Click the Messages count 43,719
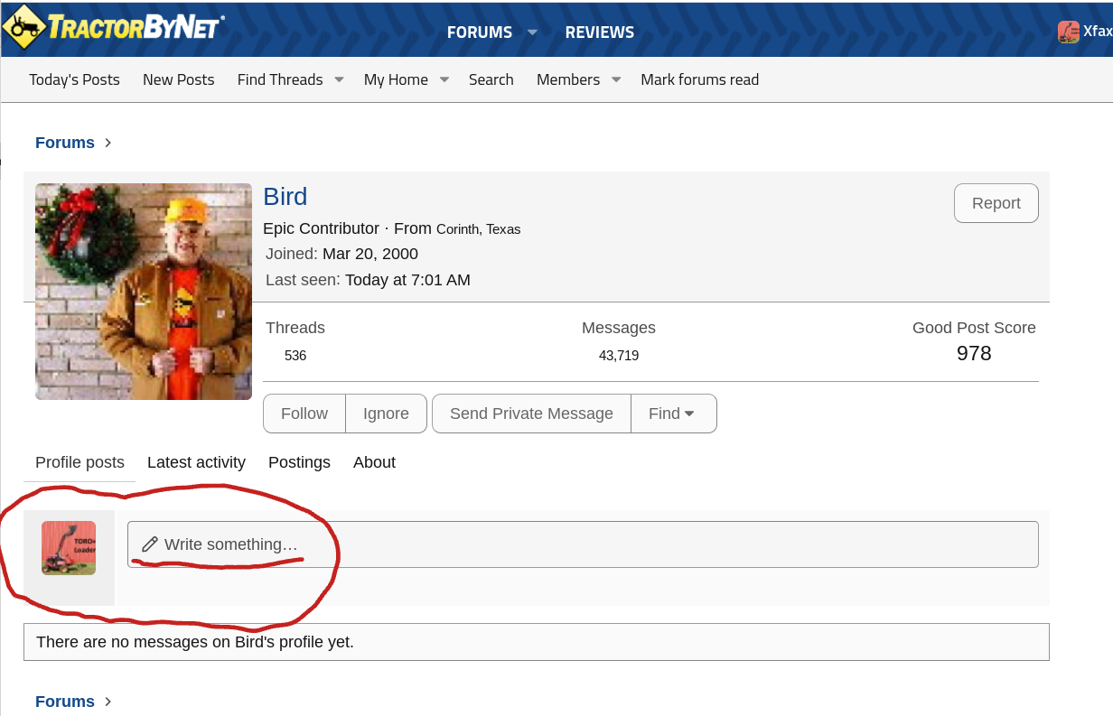 (x=619, y=356)
